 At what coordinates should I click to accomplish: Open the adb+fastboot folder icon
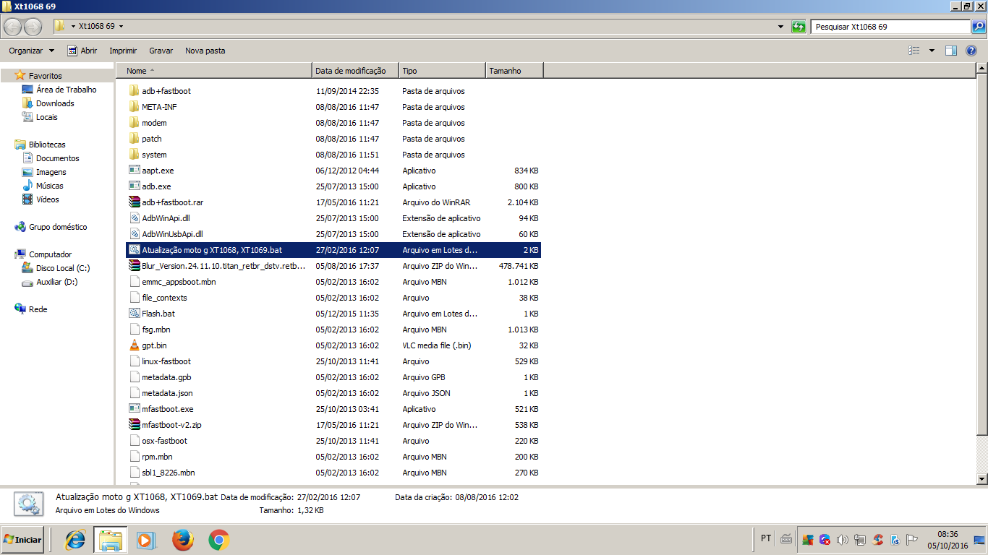point(134,91)
